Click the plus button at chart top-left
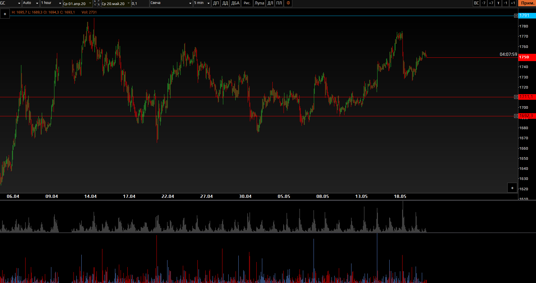Image resolution: width=536 pixels, height=283 pixels. pyautogui.click(x=5, y=14)
